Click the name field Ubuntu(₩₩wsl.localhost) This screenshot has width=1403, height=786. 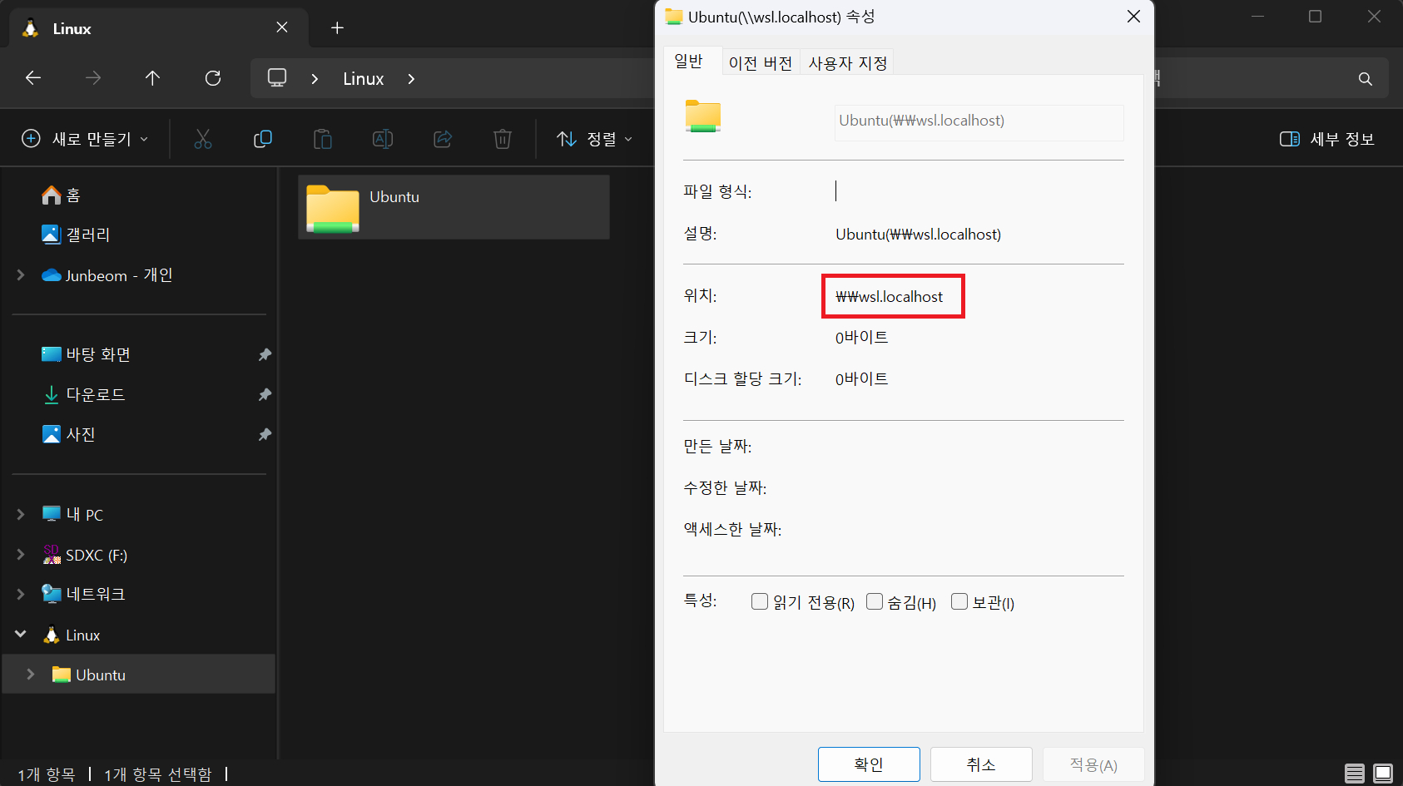979,122
